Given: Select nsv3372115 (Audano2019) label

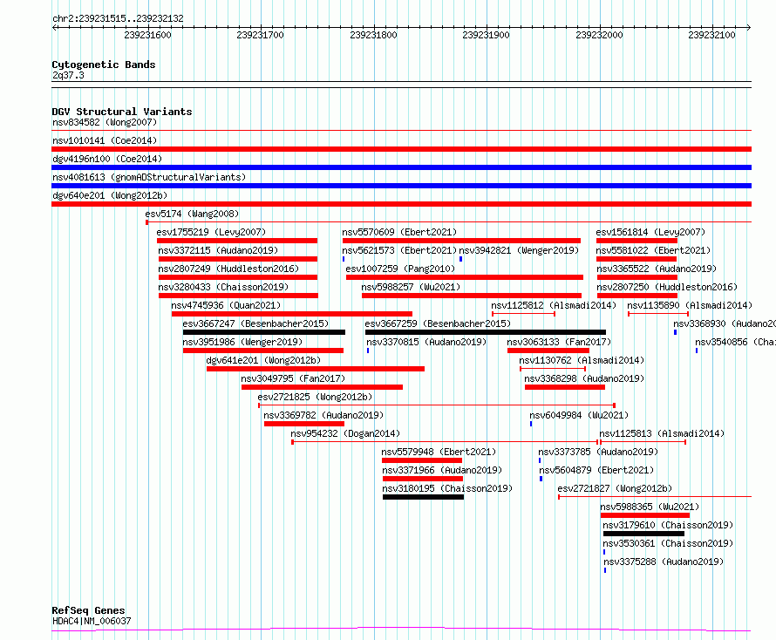Looking at the screenshot, I should (x=218, y=250).
